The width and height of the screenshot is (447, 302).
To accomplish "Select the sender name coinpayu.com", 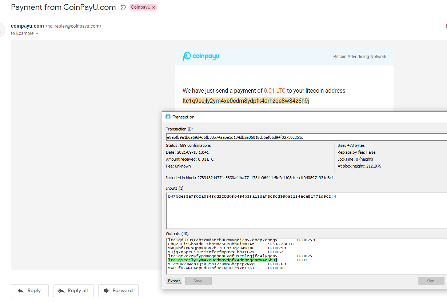I will click(x=27, y=26).
